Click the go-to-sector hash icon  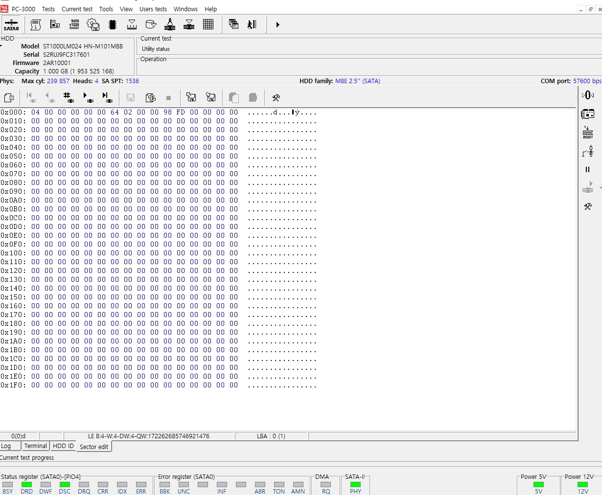[x=68, y=97]
